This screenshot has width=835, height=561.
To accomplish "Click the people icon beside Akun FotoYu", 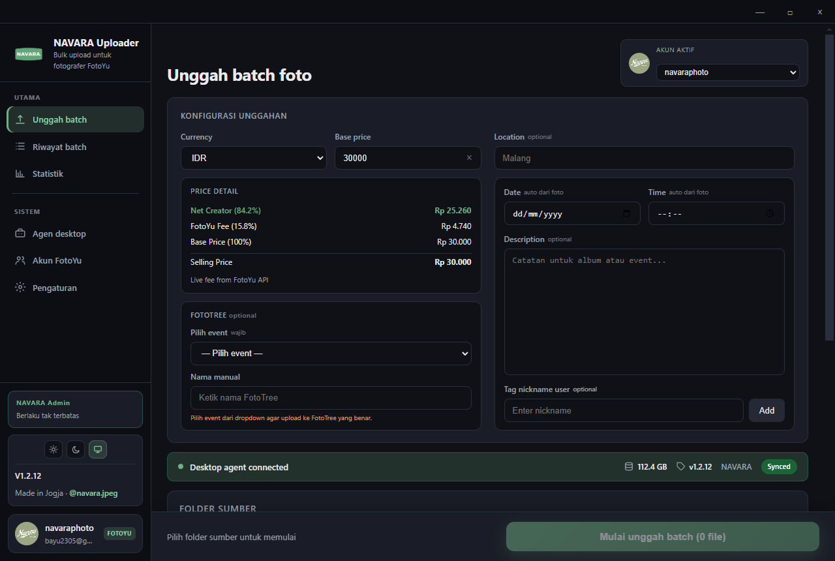I will click(20, 260).
